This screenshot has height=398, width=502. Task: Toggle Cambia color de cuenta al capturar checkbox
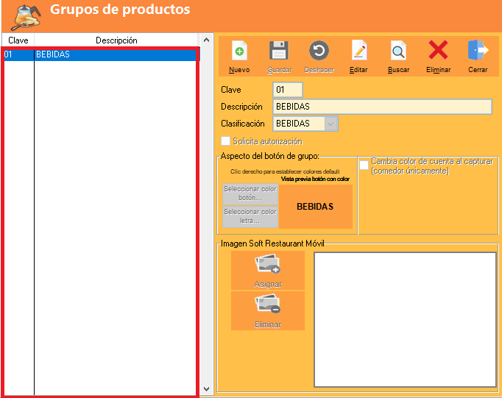[364, 166]
